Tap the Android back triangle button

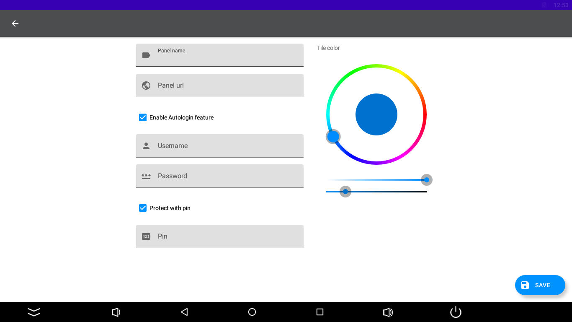tap(184, 312)
